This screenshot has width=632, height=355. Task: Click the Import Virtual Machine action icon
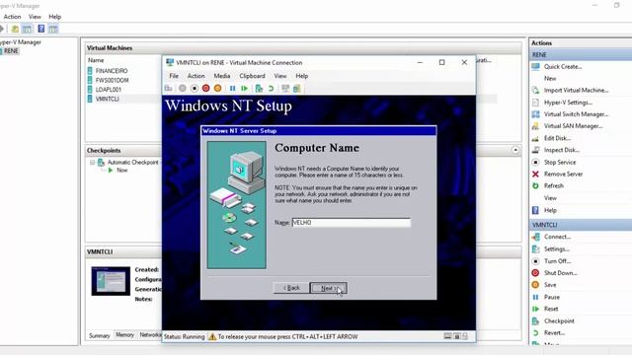point(535,90)
